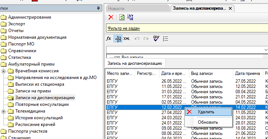Image resolution: width=268 pixels, height=139 pixels.
Task: Open the Отчеты folder
Action: coord(16,31)
